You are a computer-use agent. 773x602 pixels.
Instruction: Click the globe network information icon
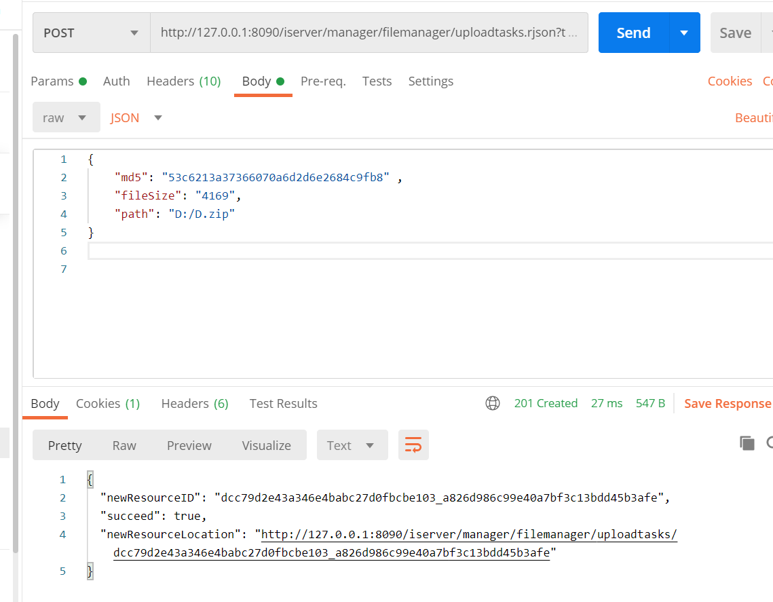point(493,403)
